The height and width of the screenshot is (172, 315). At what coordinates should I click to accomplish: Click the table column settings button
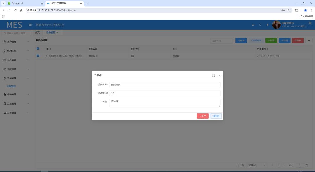point(309,41)
